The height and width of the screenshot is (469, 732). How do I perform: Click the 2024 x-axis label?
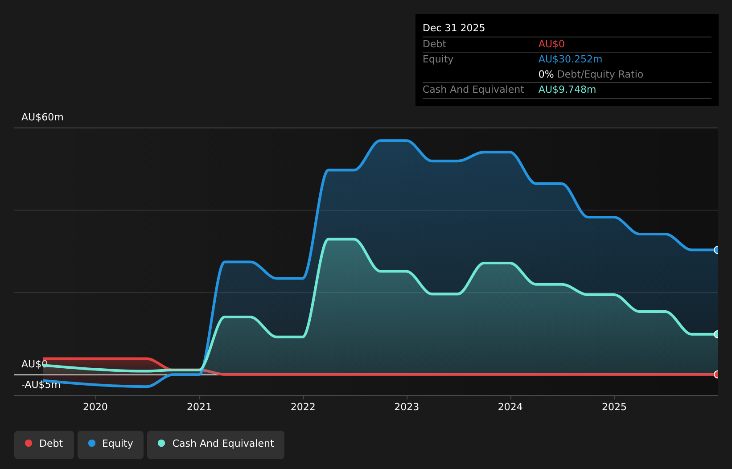click(510, 407)
